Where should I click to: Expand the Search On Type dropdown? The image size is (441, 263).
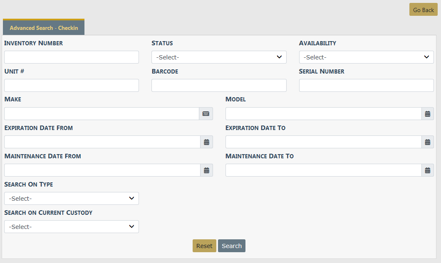tap(72, 199)
